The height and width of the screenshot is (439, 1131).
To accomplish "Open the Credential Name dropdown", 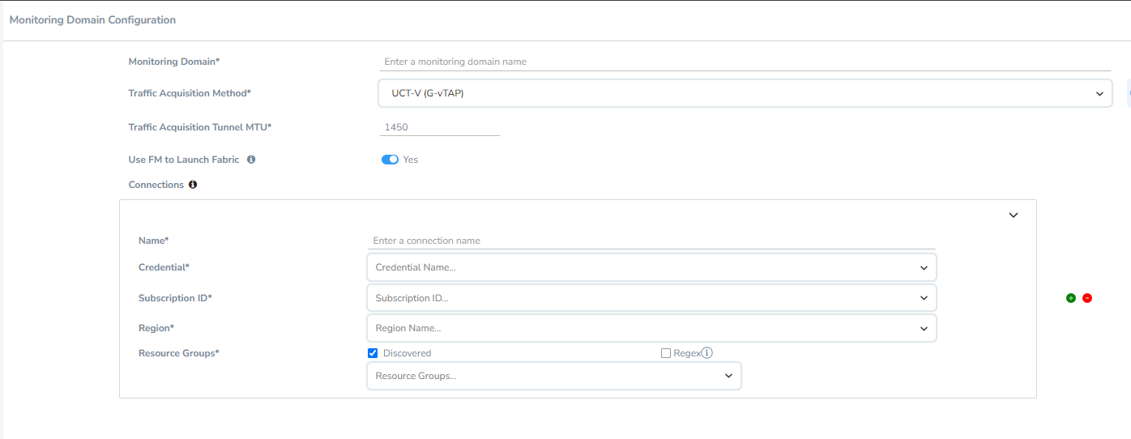I will point(651,267).
